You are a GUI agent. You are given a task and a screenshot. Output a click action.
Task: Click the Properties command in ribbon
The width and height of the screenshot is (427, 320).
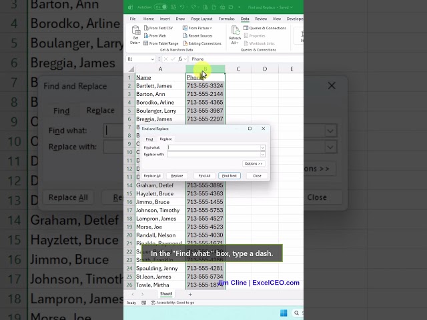254,35
